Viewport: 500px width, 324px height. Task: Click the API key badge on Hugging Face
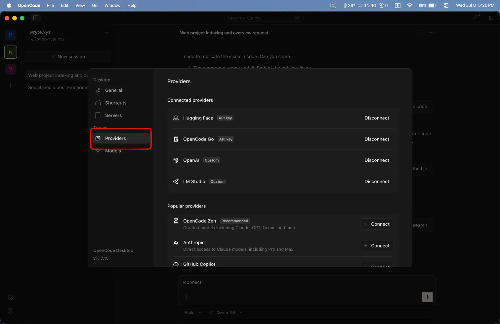225,118
